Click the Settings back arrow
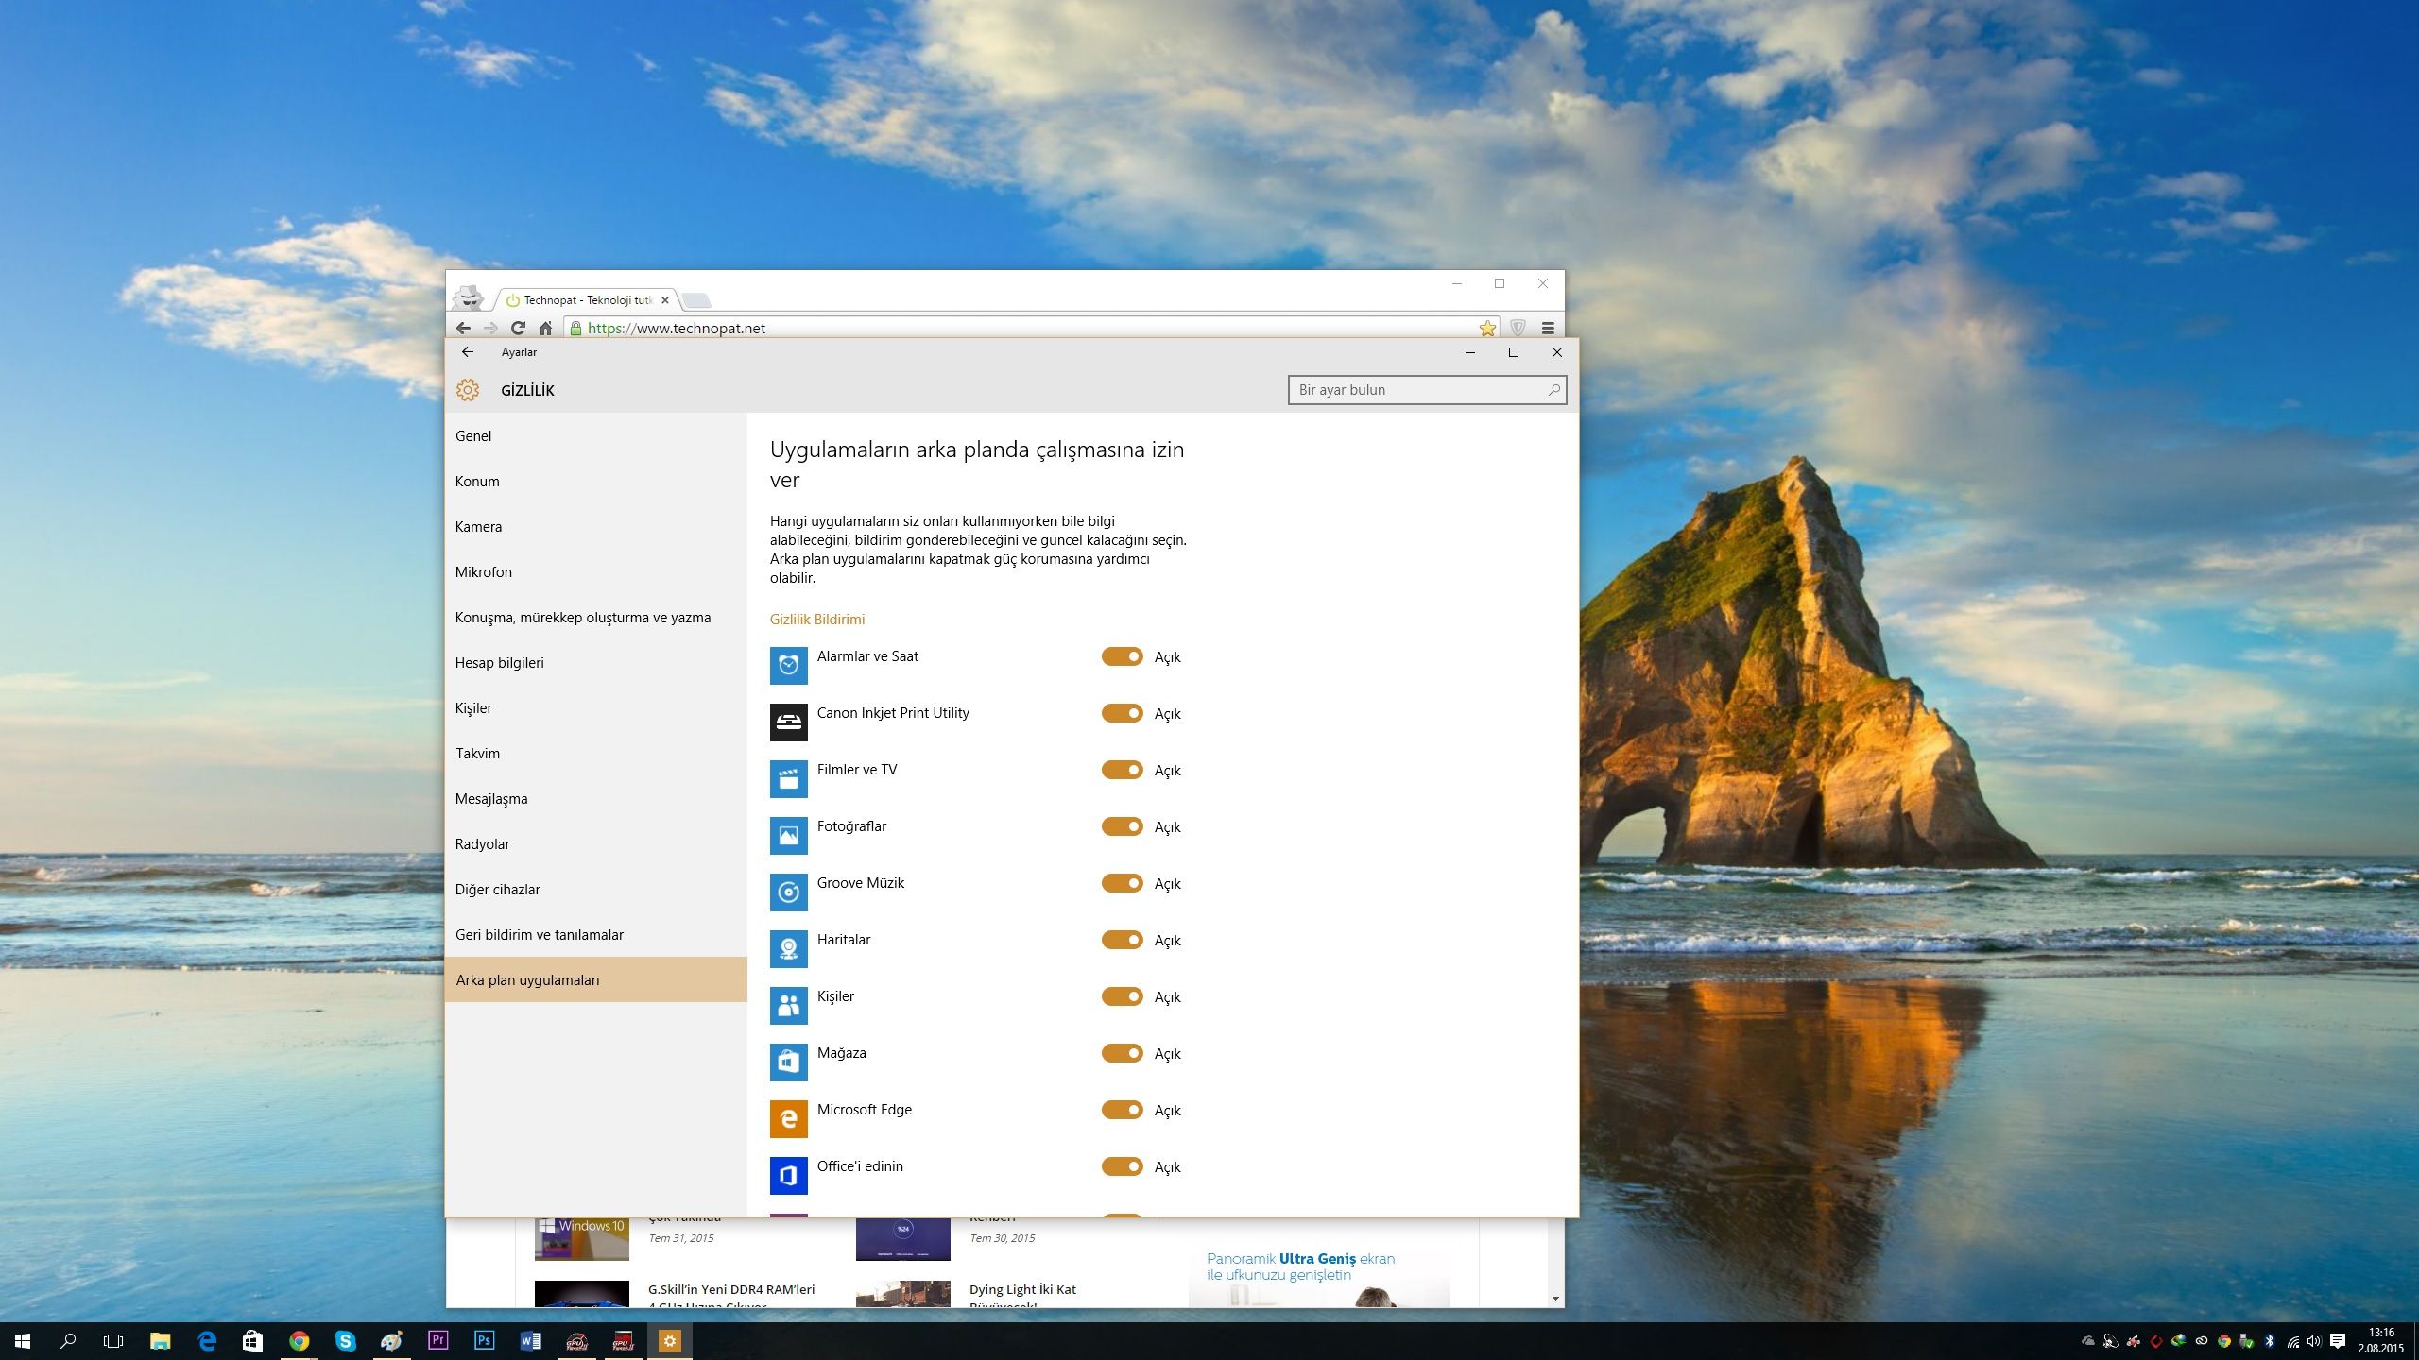 [x=468, y=352]
